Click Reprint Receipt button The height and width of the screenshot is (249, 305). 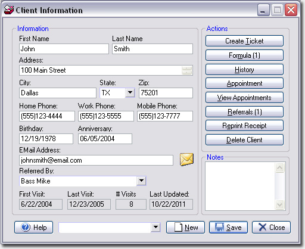(244, 126)
